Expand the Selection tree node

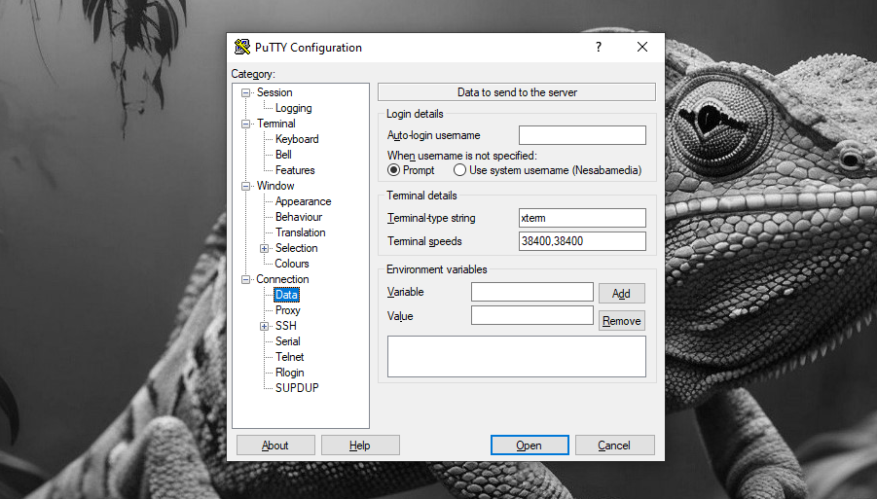[265, 249]
